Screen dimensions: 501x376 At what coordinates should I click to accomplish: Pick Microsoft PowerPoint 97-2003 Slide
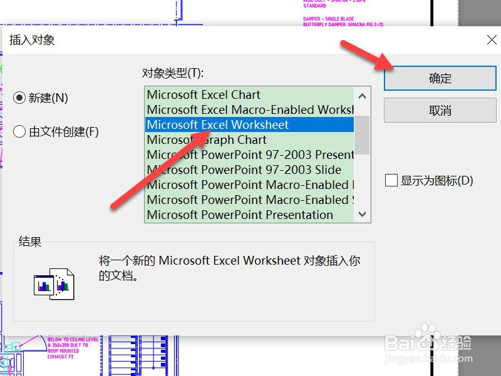(249, 170)
